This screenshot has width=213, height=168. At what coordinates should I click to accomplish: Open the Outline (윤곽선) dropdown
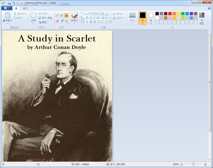click(x=119, y=14)
